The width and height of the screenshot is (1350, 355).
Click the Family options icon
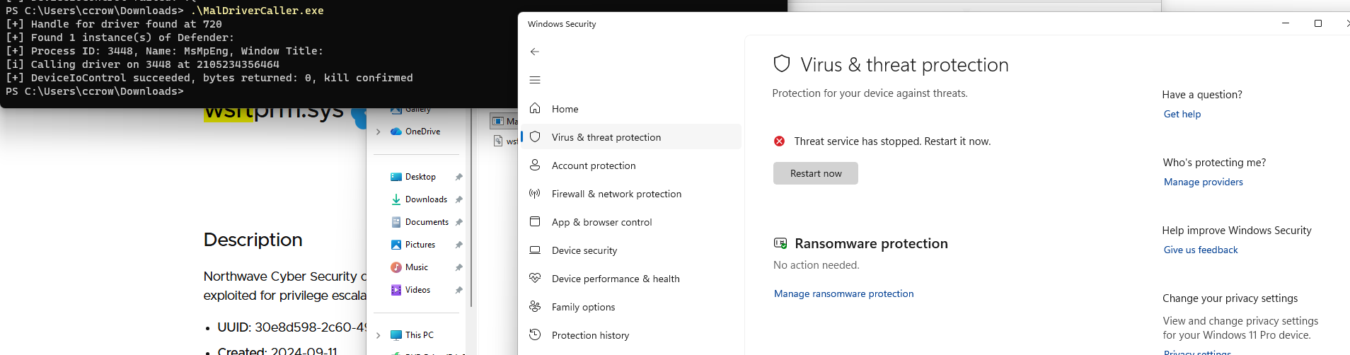(535, 306)
